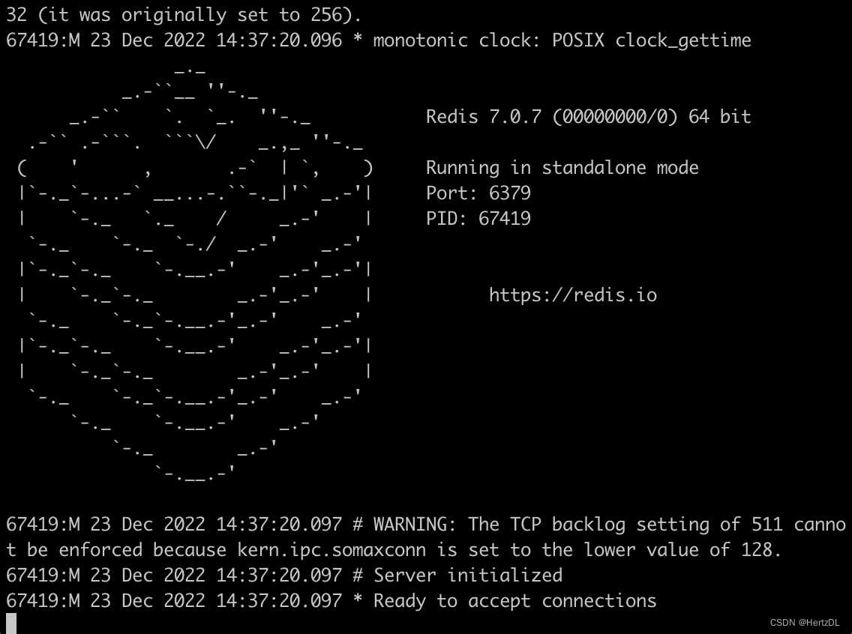Click the '32 (it was originally set to 256).' line
This screenshot has width=852, height=634.
(x=184, y=15)
